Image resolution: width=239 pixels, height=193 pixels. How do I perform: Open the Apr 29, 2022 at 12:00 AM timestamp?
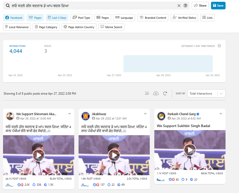pyautogui.click(x=36, y=118)
